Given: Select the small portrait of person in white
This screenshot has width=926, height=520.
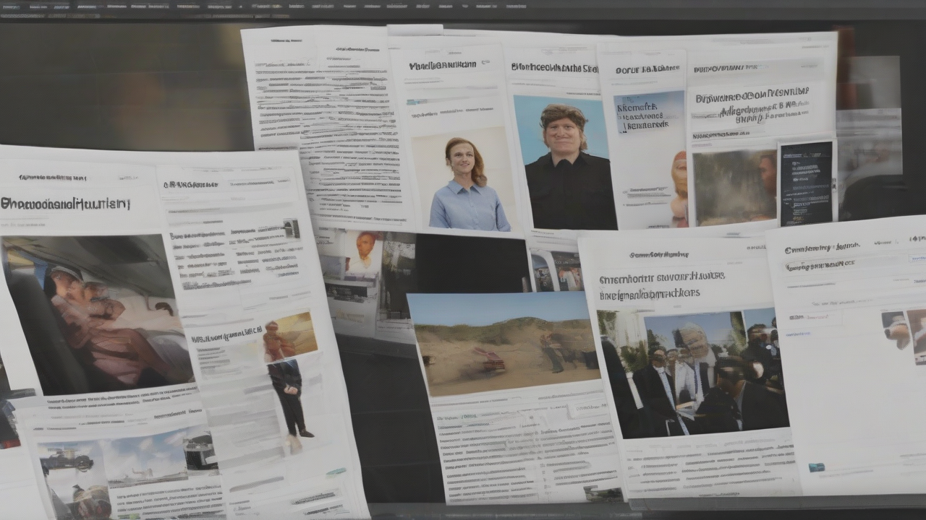Looking at the screenshot, I should pos(362,254).
